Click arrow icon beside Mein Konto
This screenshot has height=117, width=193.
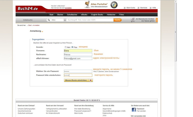(125, 8)
